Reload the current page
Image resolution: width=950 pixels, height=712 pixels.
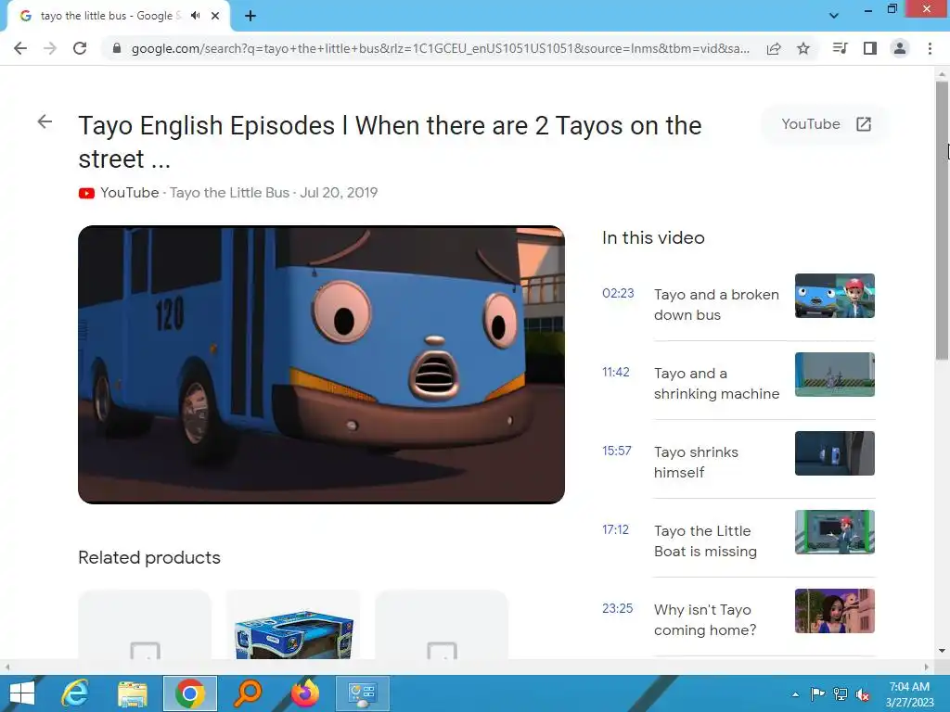[80, 48]
